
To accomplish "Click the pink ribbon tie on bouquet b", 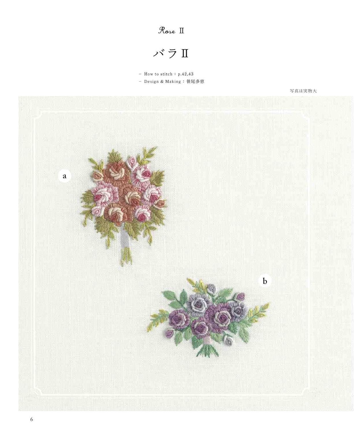I will coord(207,340).
